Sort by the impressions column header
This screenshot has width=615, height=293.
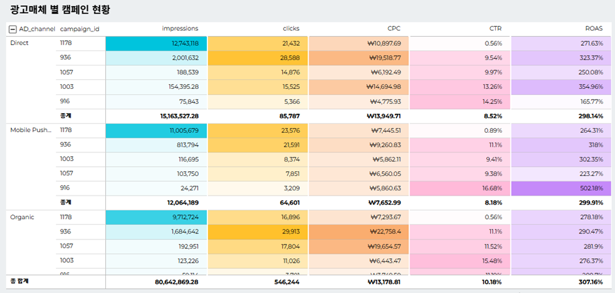coord(180,29)
